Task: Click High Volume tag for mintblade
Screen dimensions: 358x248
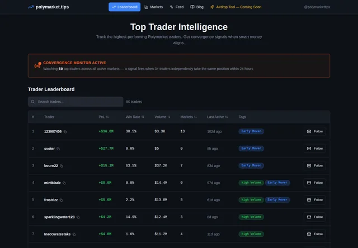Action: coord(251,183)
